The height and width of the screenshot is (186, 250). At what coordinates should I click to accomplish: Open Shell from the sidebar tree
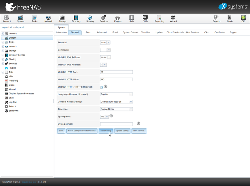pyautogui.click(x=11, y=98)
